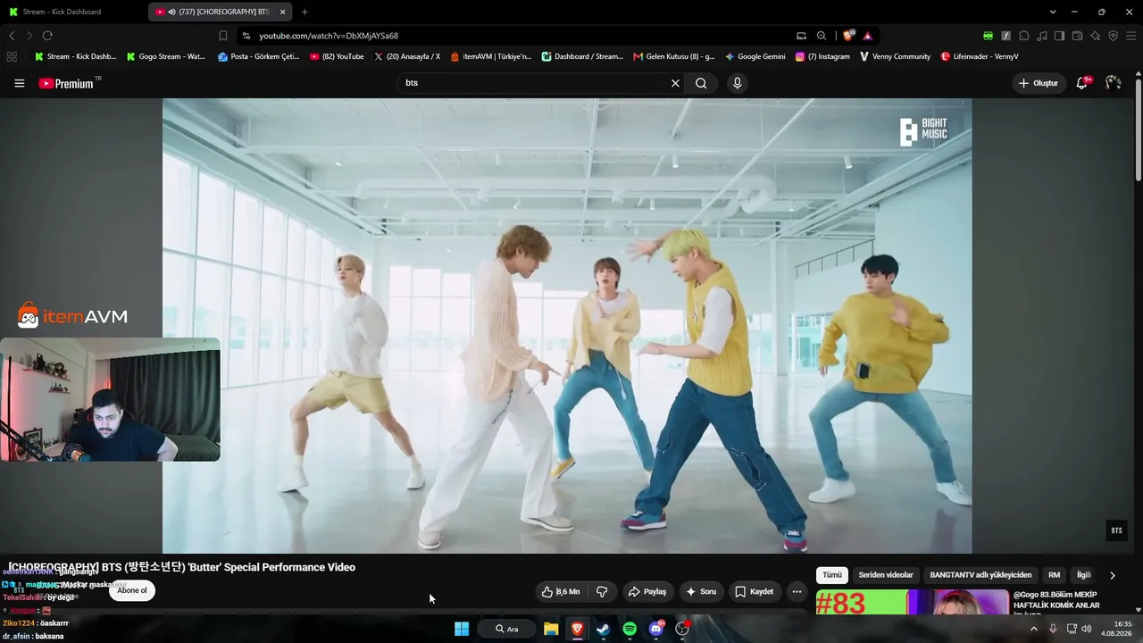Subscribe using the Abone ol button

(132, 590)
